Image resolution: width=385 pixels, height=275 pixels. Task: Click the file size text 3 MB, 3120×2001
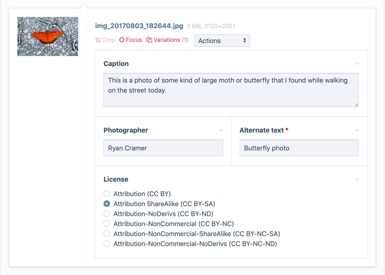(211, 26)
